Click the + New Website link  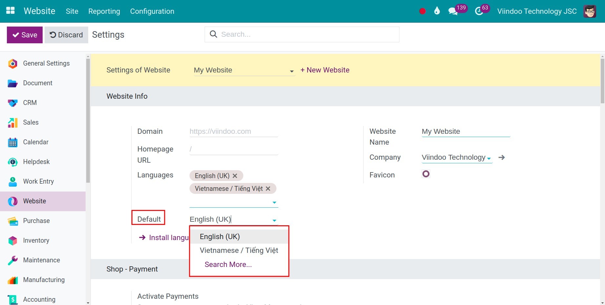pos(325,70)
